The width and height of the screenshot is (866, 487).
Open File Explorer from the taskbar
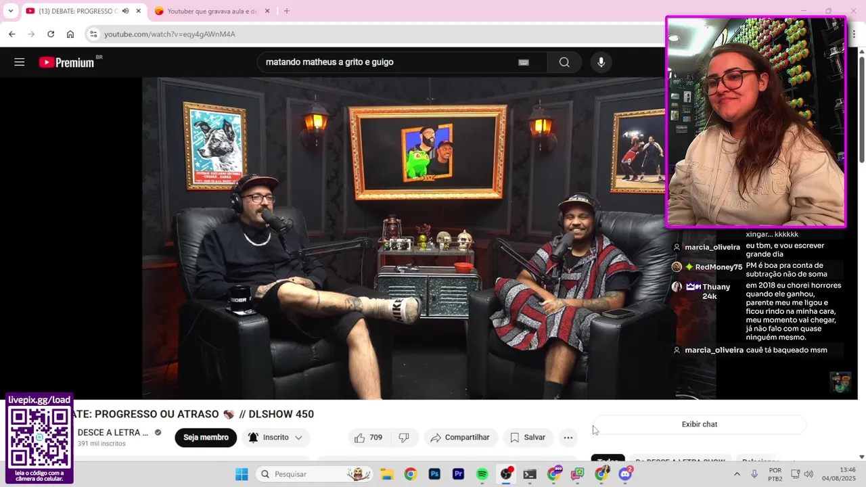(x=386, y=474)
